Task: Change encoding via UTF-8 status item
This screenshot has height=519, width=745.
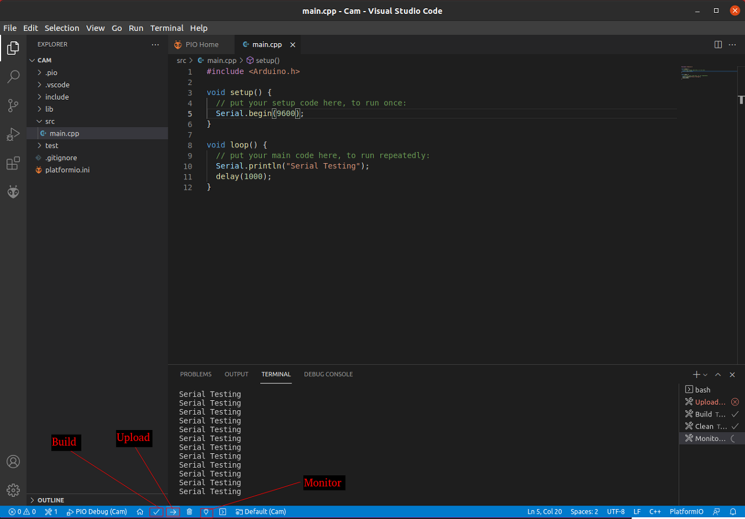Action: click(x=616, y=512)
